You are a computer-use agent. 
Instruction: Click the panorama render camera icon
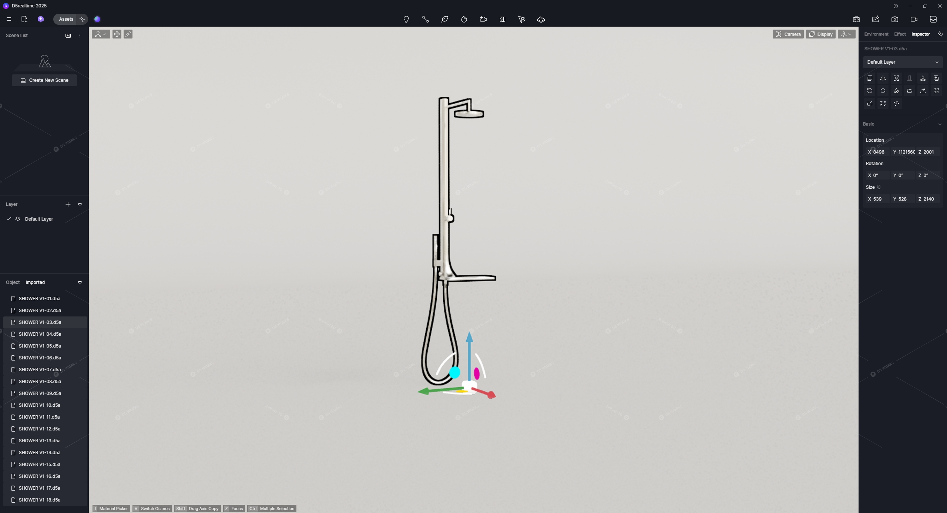(x=856, y=19)
